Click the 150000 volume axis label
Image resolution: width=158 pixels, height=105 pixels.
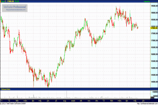tap(154, 92)
